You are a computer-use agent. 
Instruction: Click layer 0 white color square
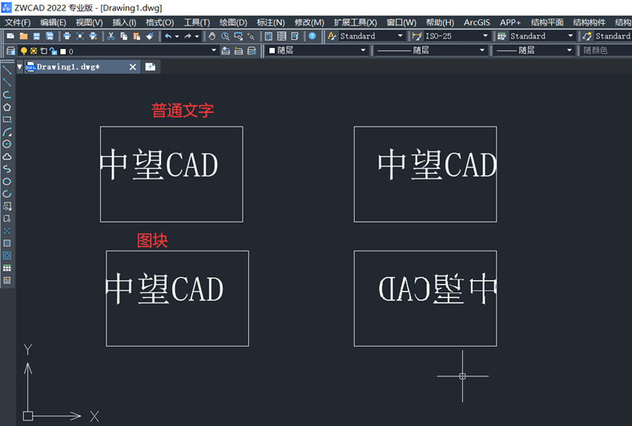click(62, 51)
